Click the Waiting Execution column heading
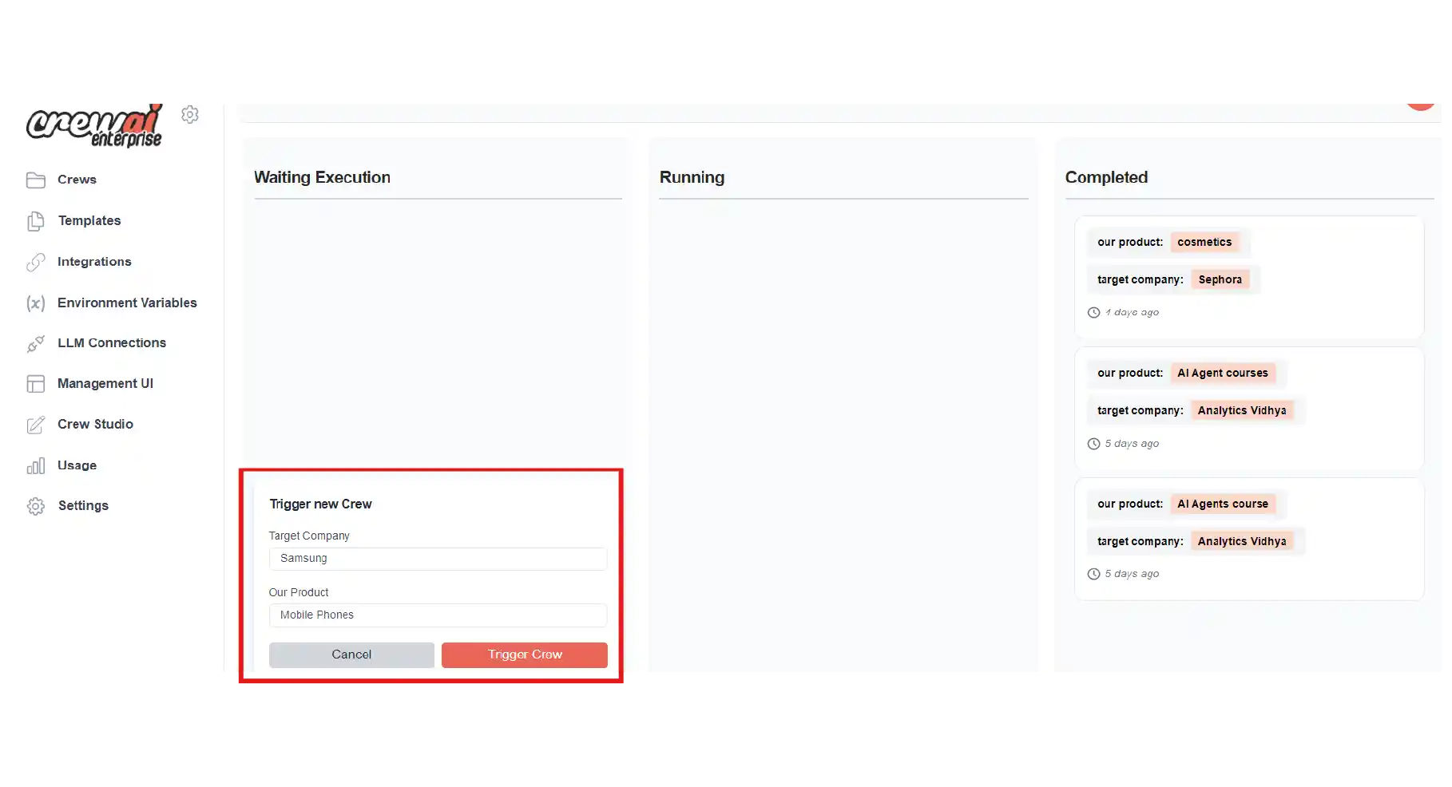The image size is (1452, 787). tap(322, 177)
